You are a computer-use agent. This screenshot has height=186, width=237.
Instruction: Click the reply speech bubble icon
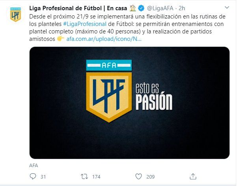click(x=33, y=177)
